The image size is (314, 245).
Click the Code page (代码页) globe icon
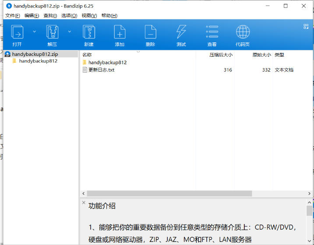(243, 32)
